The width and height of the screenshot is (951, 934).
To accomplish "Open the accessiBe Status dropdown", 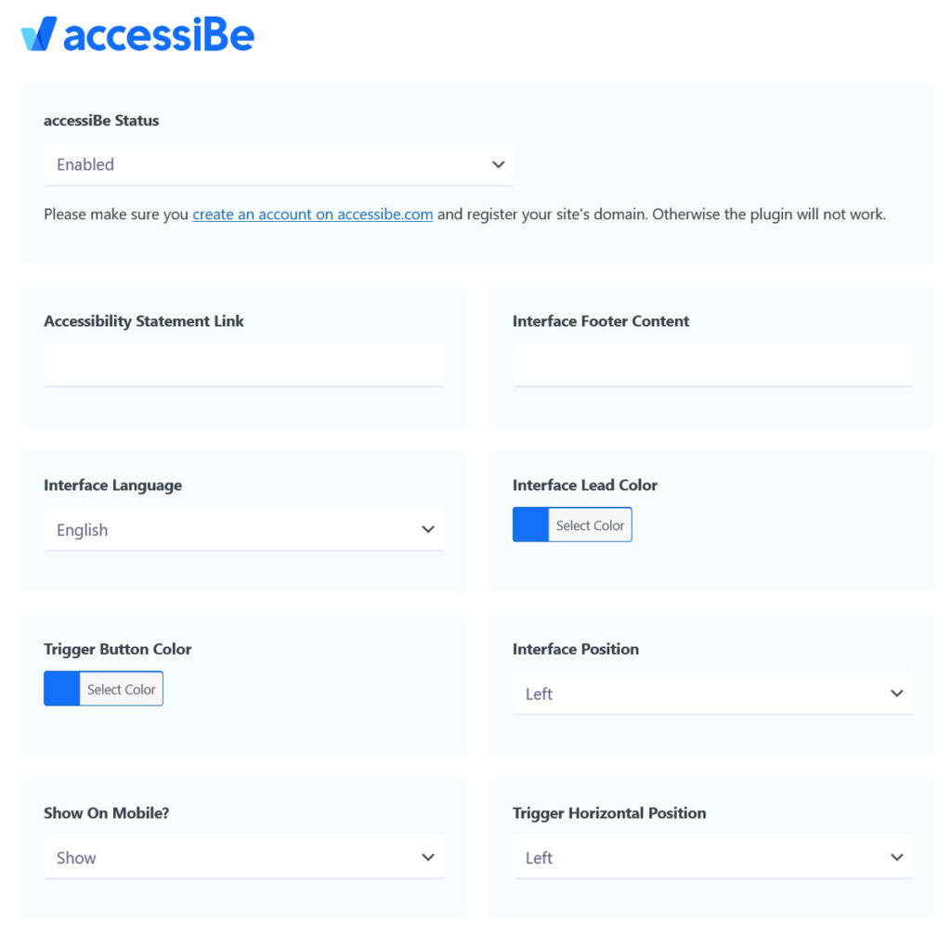I will click(279, 163).
